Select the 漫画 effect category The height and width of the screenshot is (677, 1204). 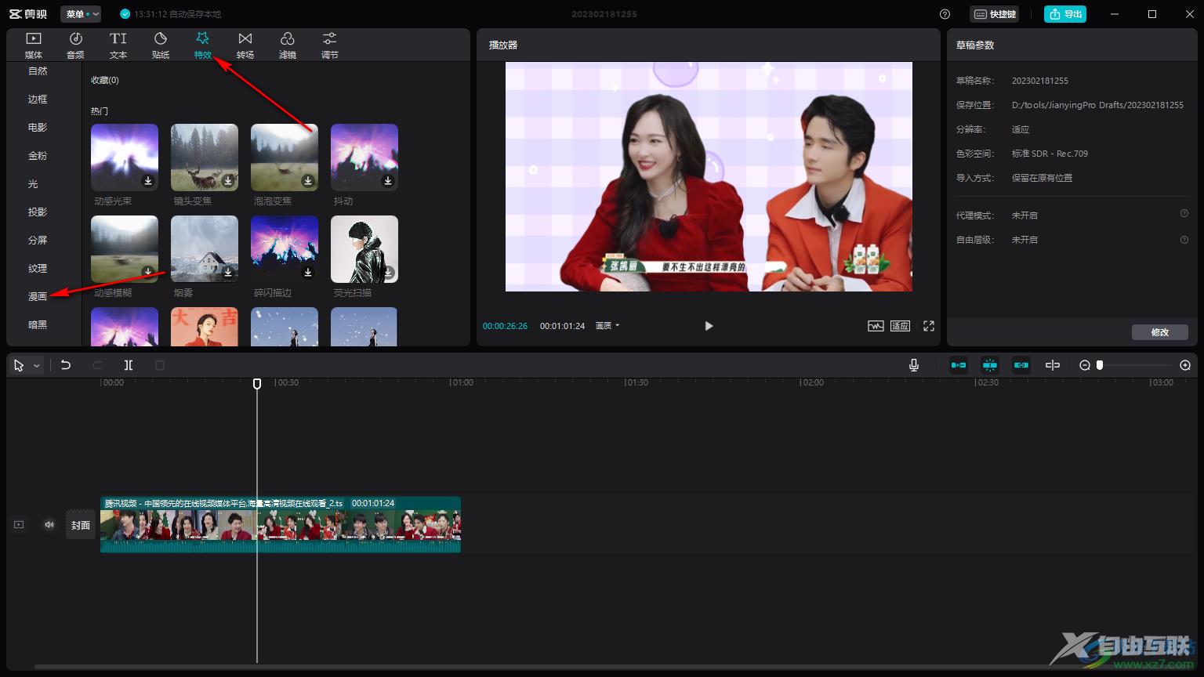pyautogui.click(x=38, y=296)
